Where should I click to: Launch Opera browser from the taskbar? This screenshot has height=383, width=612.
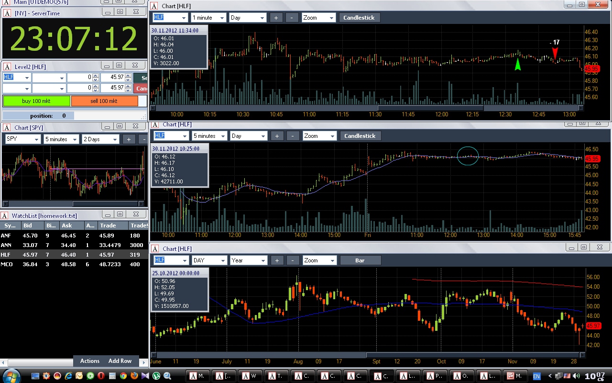101,376
